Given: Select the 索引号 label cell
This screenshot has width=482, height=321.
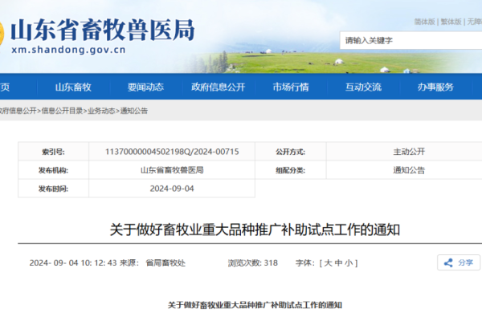Looking at the screenshot, I should [54, 152].
